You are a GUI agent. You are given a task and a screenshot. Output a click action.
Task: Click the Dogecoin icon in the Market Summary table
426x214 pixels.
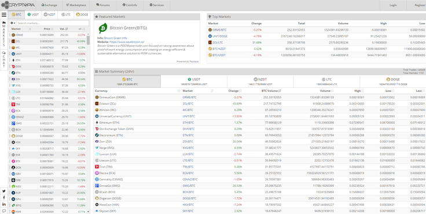click(x=97, y=198)
